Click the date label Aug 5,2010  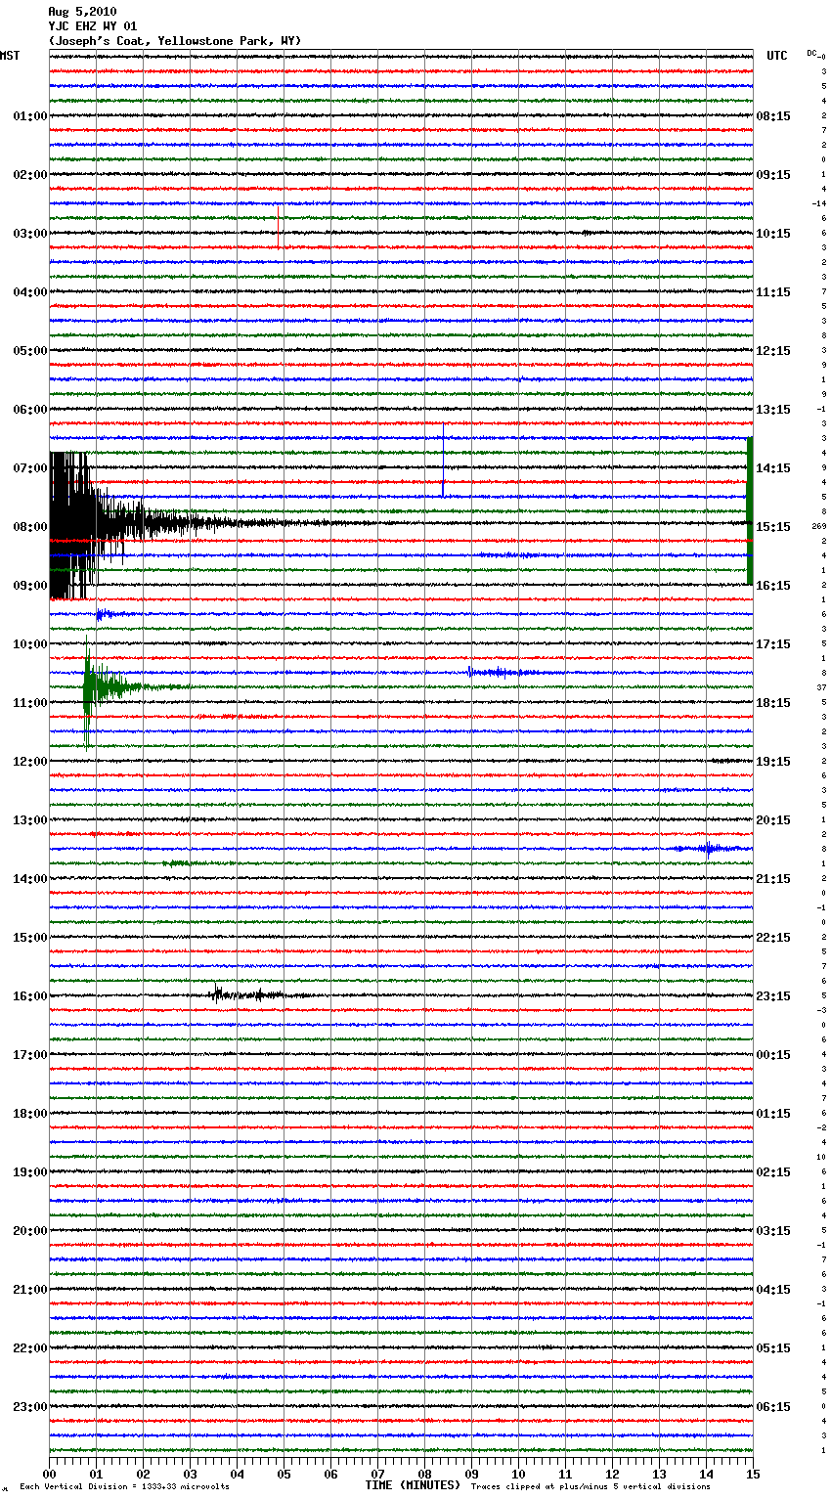pyautogui.click(x=82, y=12)
